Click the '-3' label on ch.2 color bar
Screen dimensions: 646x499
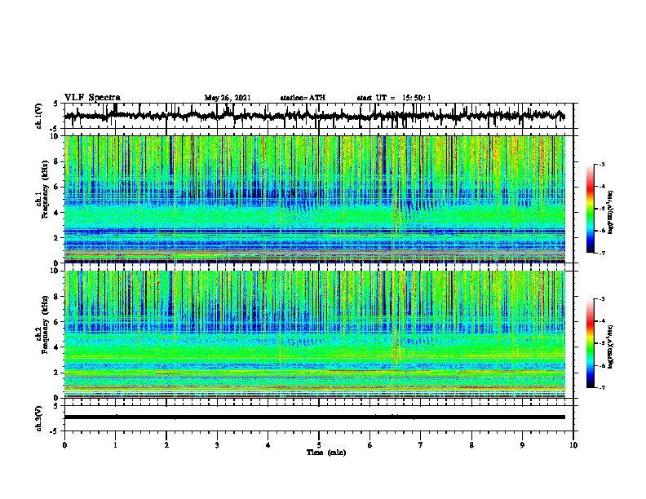(602, 299)
